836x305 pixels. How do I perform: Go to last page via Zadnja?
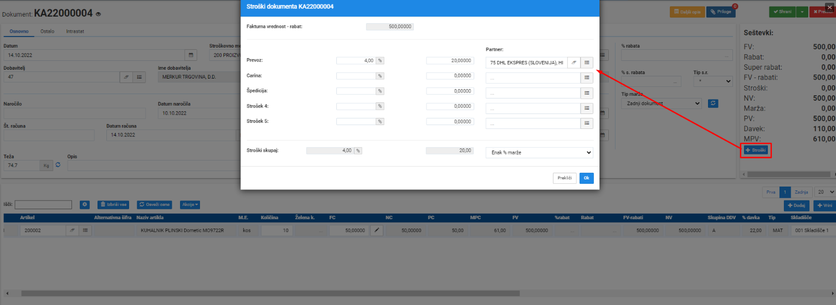pyautogui.click(x=801, y=192)
